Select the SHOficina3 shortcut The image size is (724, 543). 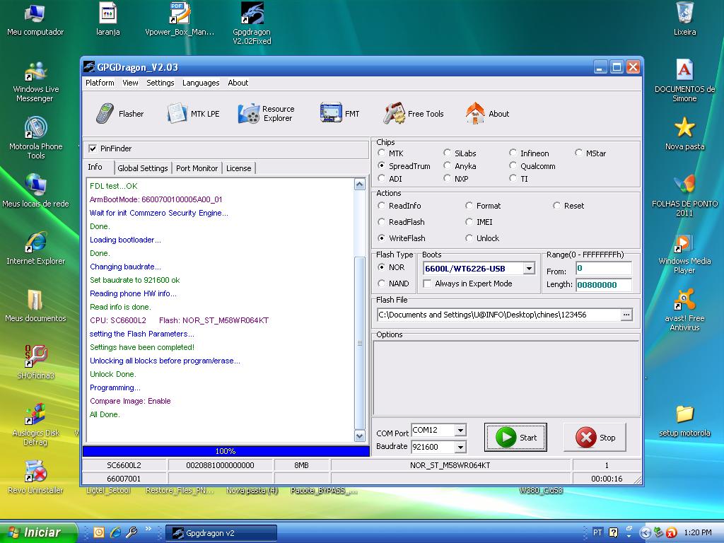[x=35, y=363]
